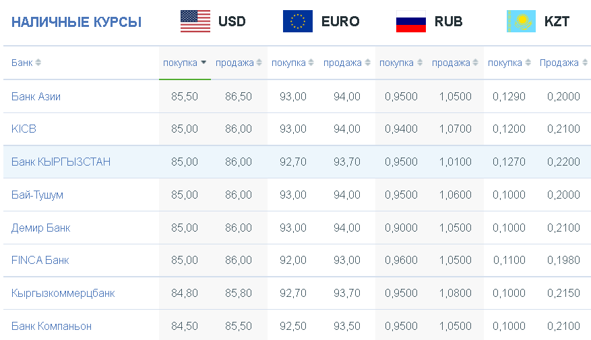Click the European Union flag icon
The height and width of the screenshot is (340, 591).
click(298, 21)
